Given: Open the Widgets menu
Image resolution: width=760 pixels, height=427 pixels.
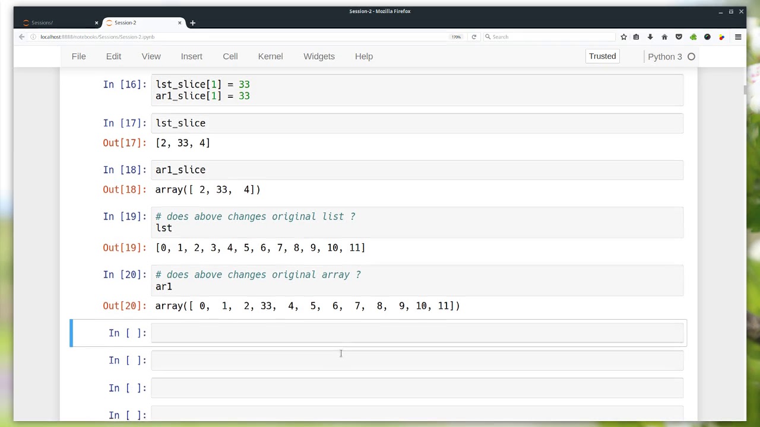Looking at the screenshot, I should [319, 56].
